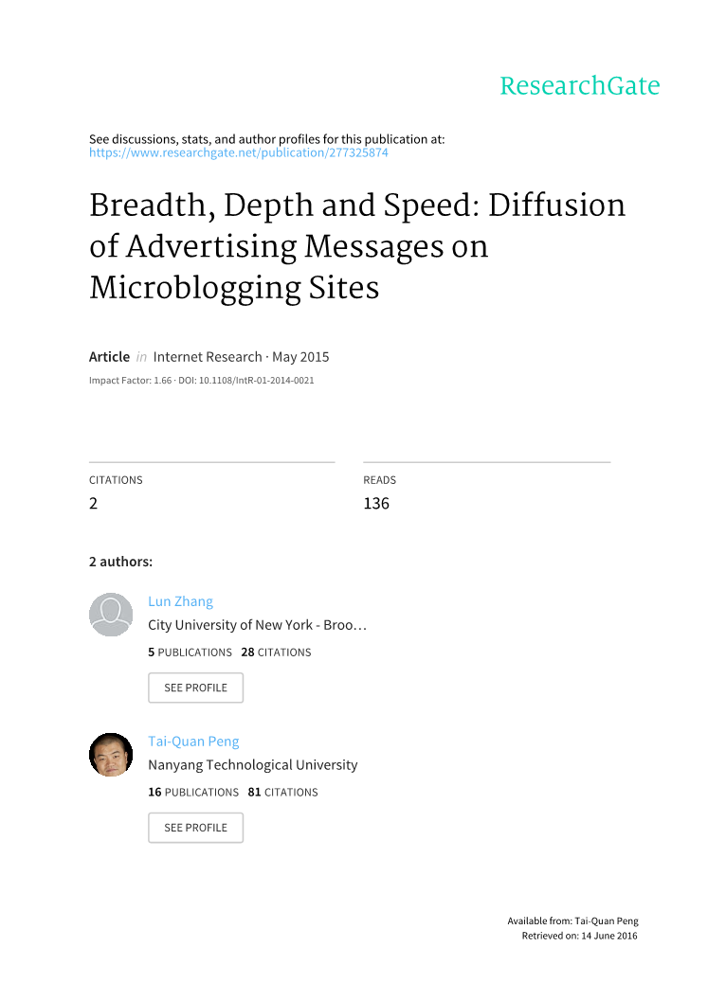Click the ResearchGate logo
The width and height of the screenshot is (726, 1001).
pyautogui.click(x=579, y=86)
